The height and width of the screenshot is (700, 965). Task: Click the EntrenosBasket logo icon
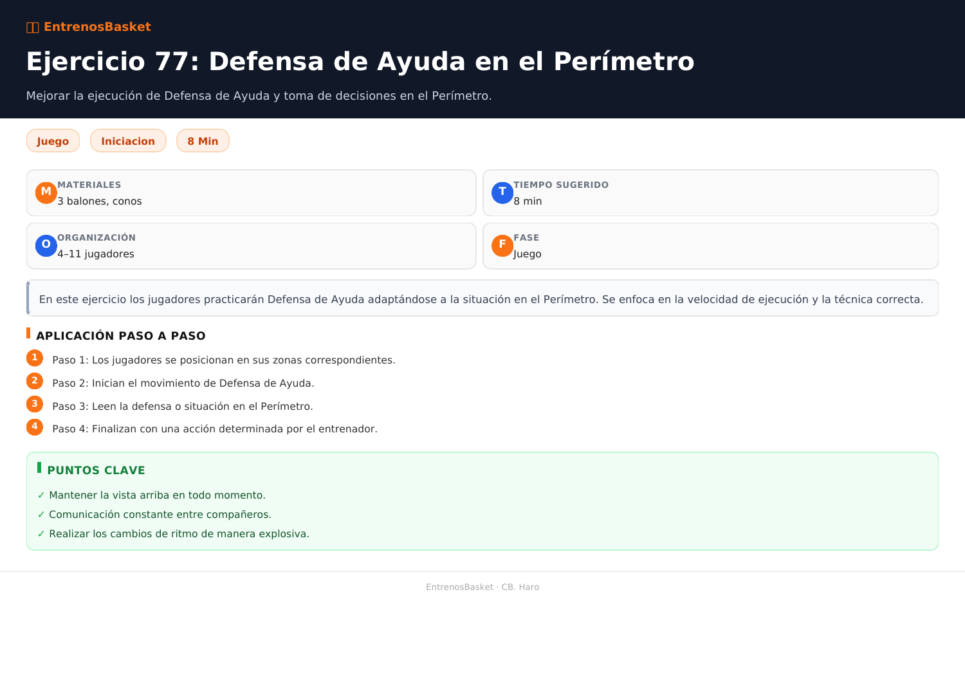[33, 27]
